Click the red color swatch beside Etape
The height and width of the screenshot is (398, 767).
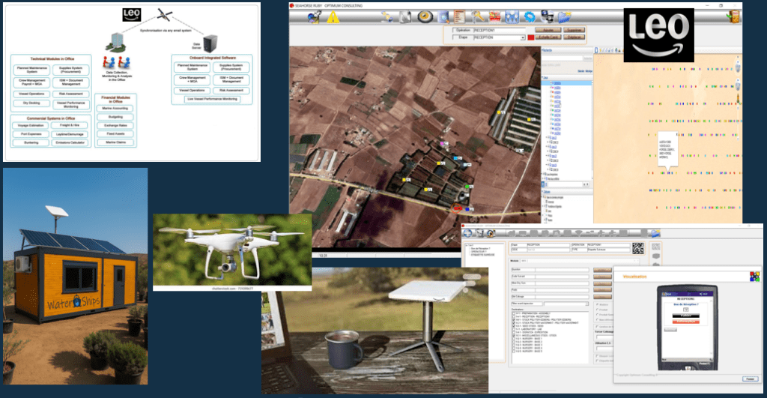pyautogui.click(x=530, y=37)
